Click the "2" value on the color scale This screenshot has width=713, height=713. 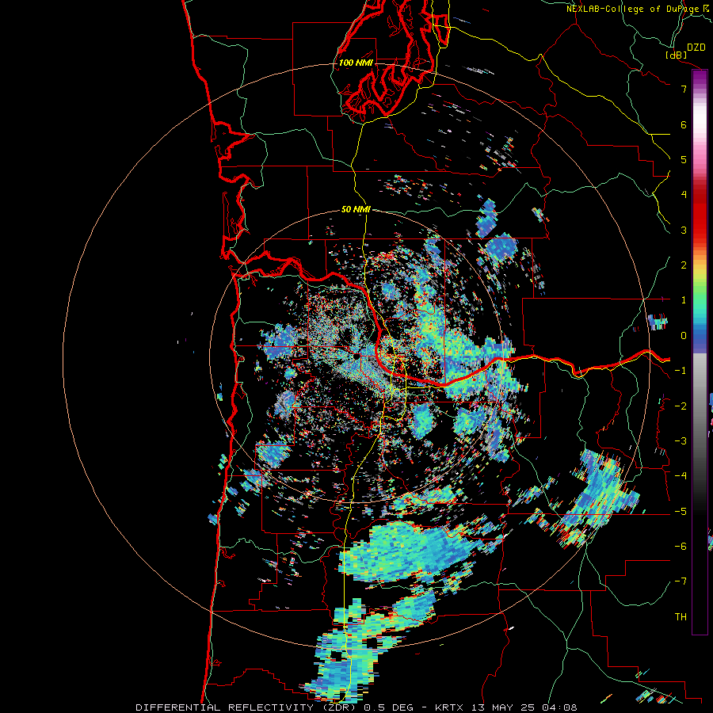(684, 265)
